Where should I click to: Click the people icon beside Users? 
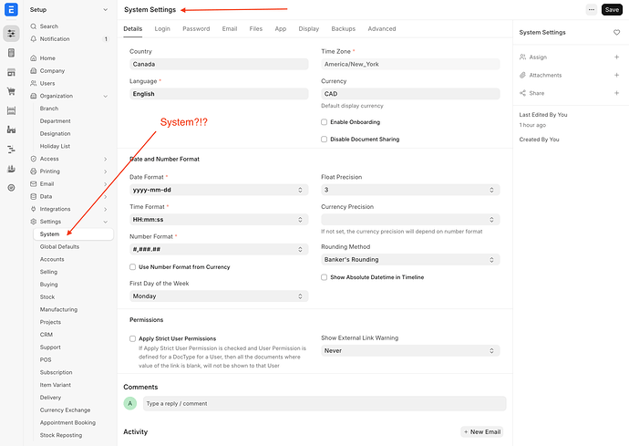coord(34,83)
